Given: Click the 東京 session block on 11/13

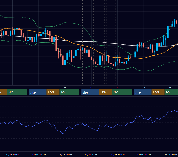Looking at the screenshot, I should 38,92.
